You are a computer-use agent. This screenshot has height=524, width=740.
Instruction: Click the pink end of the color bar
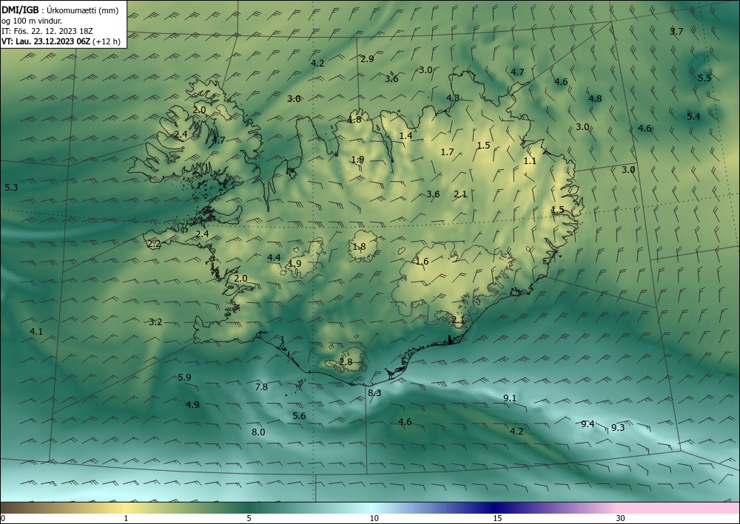point(679,508)
